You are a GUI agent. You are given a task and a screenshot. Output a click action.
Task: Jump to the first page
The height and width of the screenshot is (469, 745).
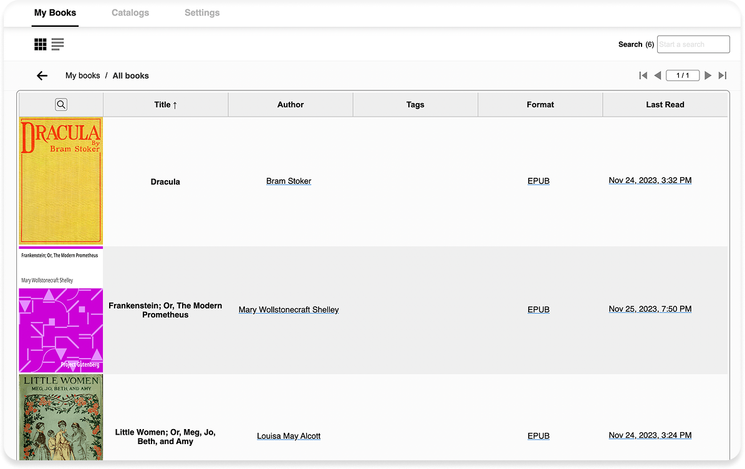[x=643, y=75]
